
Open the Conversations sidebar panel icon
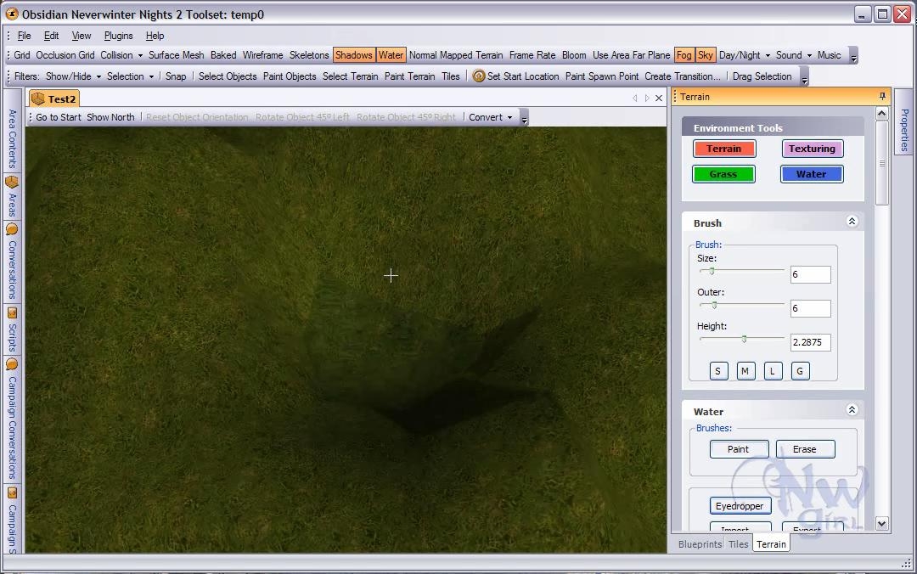[12, 229]
